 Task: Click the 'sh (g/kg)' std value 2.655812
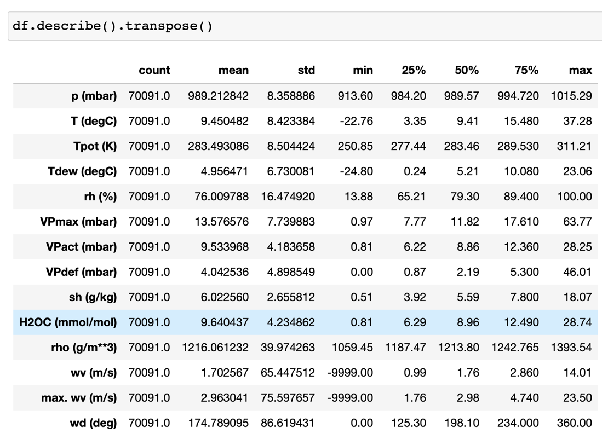(291, 297)
